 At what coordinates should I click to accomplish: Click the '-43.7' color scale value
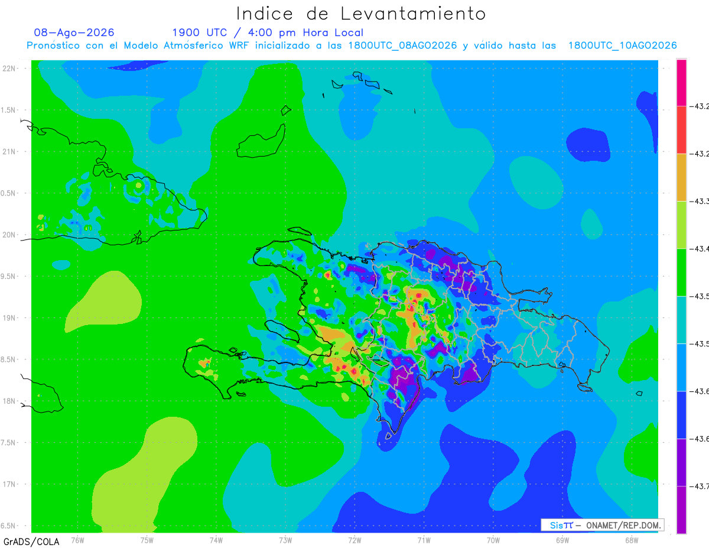tap(700, 487)
